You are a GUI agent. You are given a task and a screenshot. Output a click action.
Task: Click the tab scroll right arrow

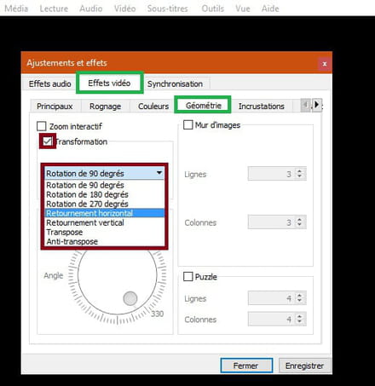tap(316, 105)
